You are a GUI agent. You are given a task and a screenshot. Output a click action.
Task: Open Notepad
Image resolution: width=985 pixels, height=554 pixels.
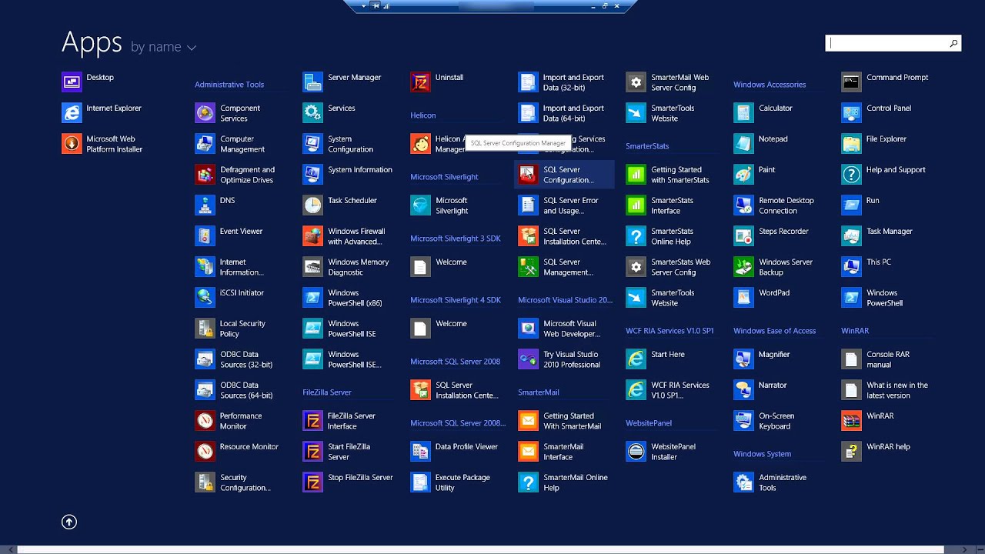point(761,143)
